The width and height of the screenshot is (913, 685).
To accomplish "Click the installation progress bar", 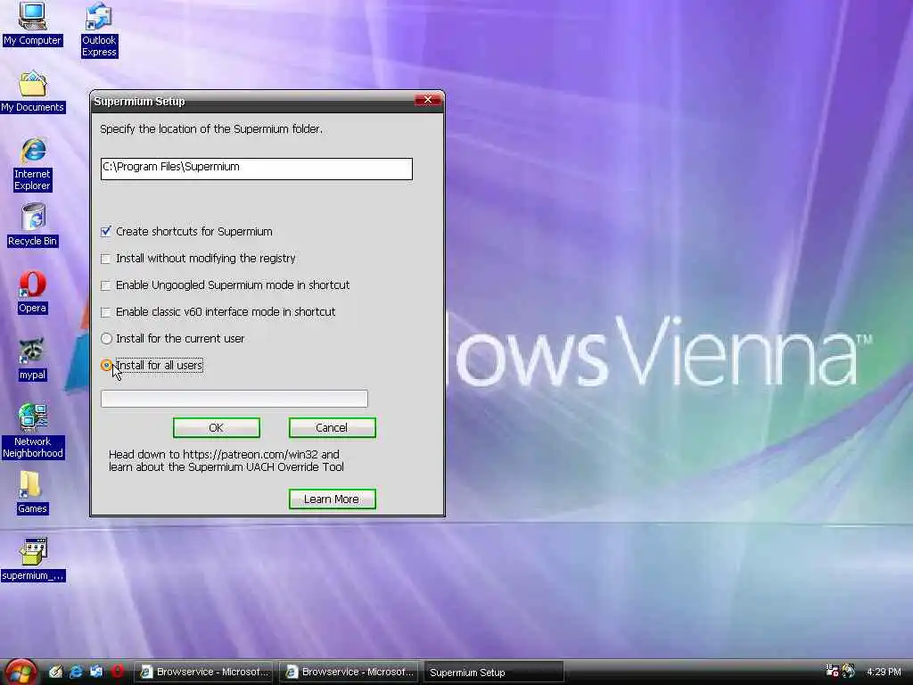I will (234, 399).
